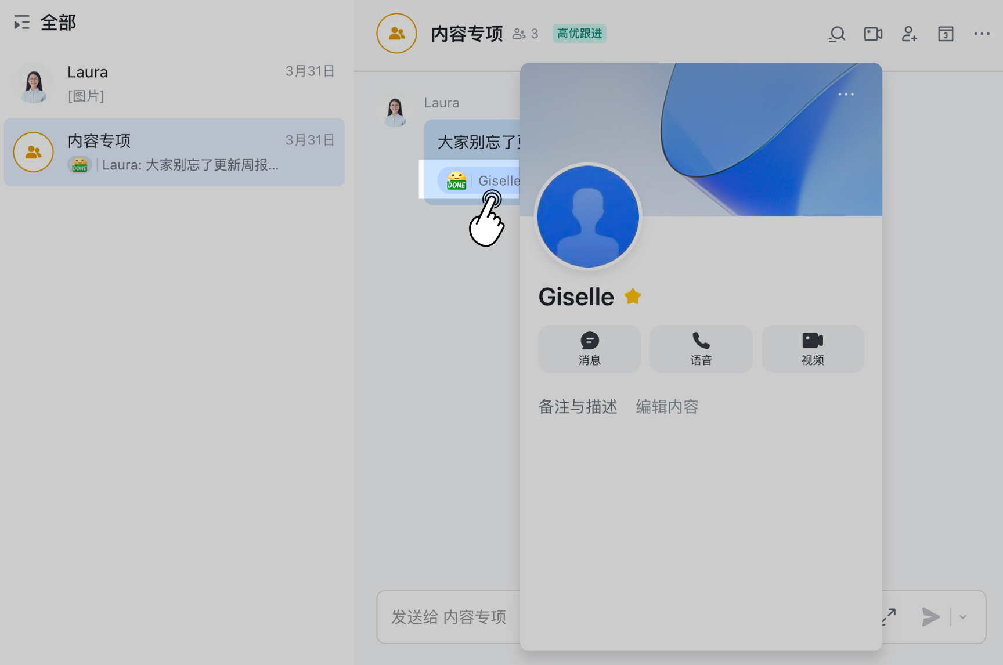Open the more options menu in chat header
1003x665 pixels.
tap(982, 34)
